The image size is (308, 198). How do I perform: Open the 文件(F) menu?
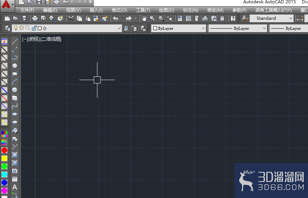click(27, 10)
